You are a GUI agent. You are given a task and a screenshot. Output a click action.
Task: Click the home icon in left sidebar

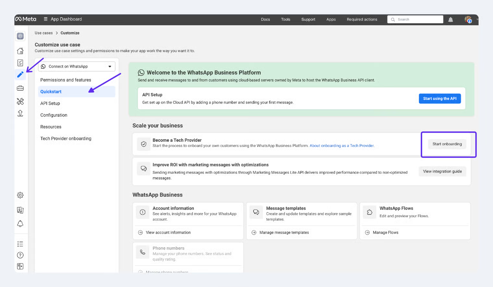pos(20,51)
